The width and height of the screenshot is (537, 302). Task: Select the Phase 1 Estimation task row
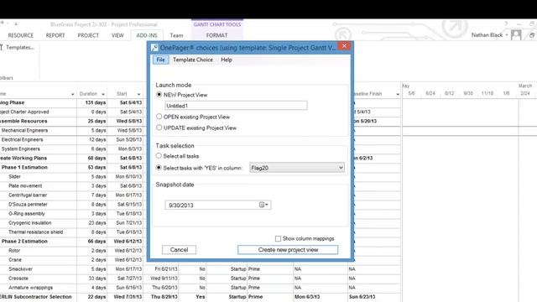point(24,168)
